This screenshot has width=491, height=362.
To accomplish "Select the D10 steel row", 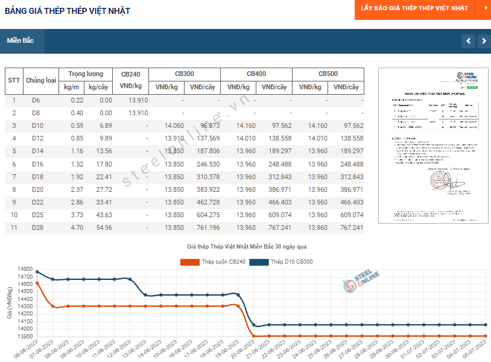I will coord(185,125).
